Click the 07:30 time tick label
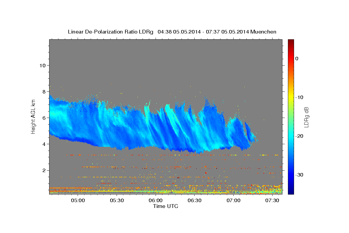Viewport: 349px width, 233px height. pyautogui.click(x=272, y=200)
